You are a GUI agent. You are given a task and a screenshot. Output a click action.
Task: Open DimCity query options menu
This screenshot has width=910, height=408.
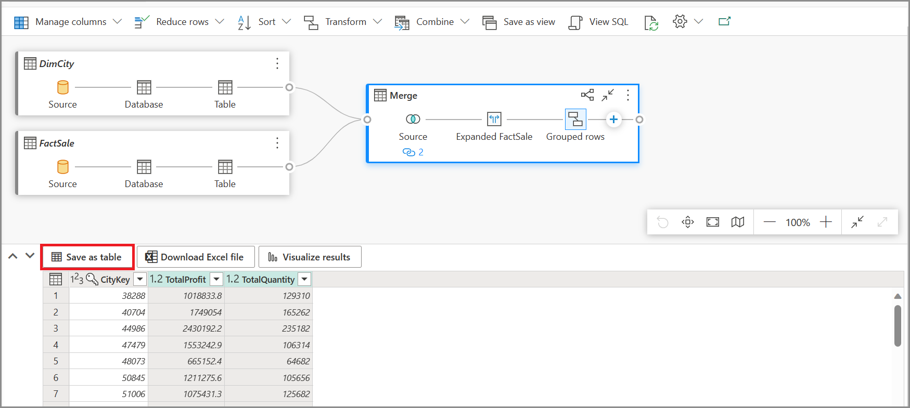pos(277,63)
